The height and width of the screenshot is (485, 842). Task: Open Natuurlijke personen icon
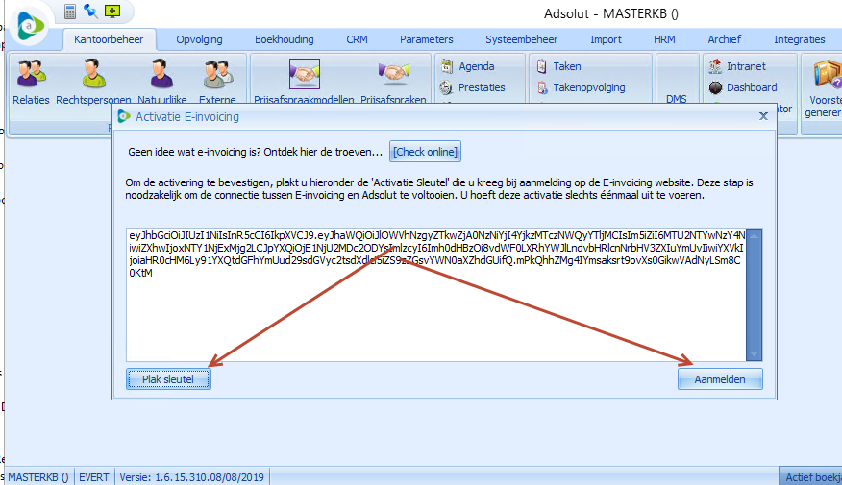(x=160, y=75)
